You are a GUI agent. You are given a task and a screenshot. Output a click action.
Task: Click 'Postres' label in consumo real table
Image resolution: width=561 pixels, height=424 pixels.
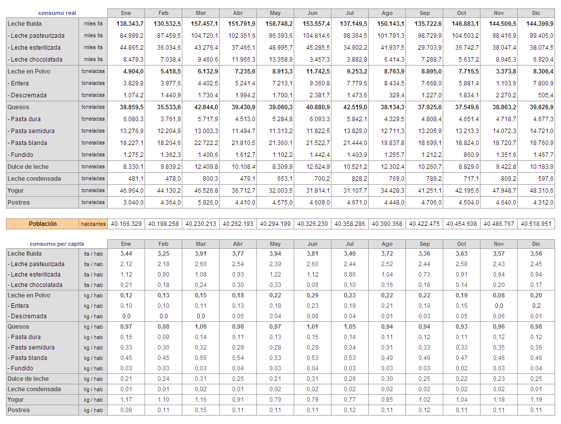click(x=18, y=203)
